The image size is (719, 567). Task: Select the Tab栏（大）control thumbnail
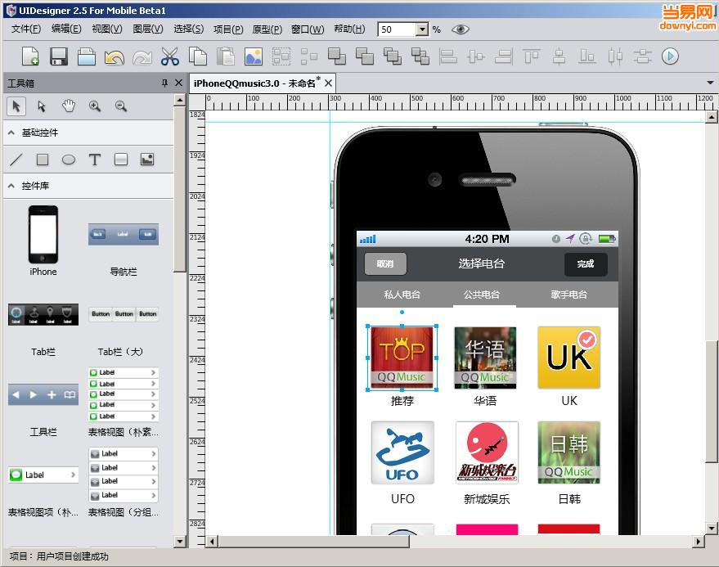click(124, 314)
